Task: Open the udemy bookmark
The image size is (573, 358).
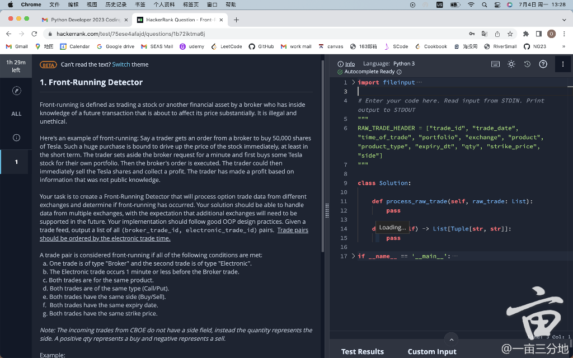Action: [x=192, y=46]
